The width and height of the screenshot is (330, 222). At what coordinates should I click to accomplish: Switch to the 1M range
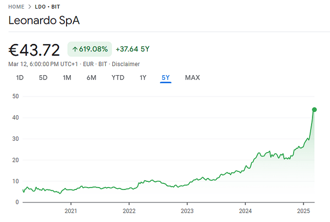pos(67,78)
